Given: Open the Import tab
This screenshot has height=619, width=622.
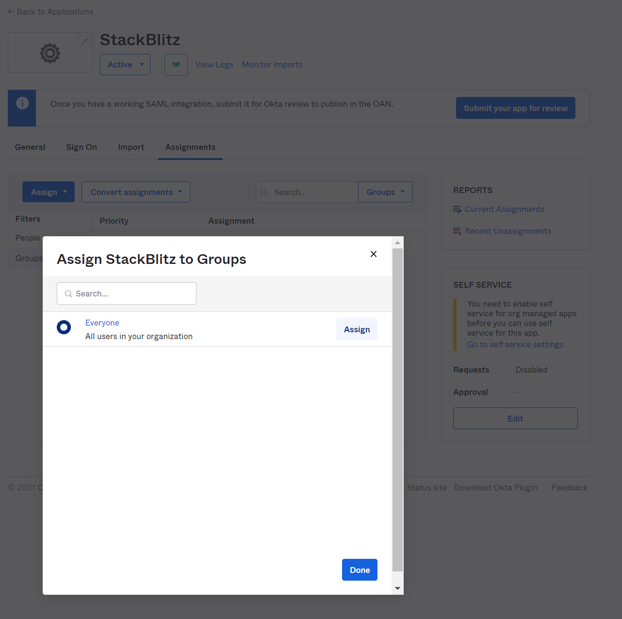Looking at the screenshot, I should 131,147.
